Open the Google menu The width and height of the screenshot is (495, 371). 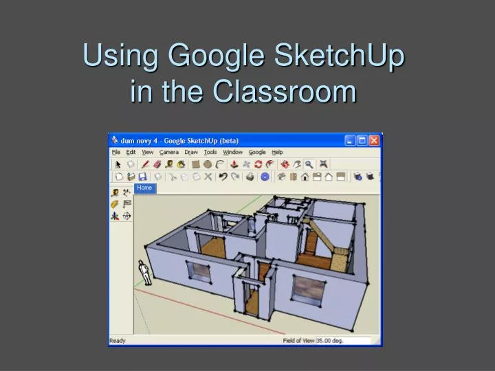[x=257, y=152]
